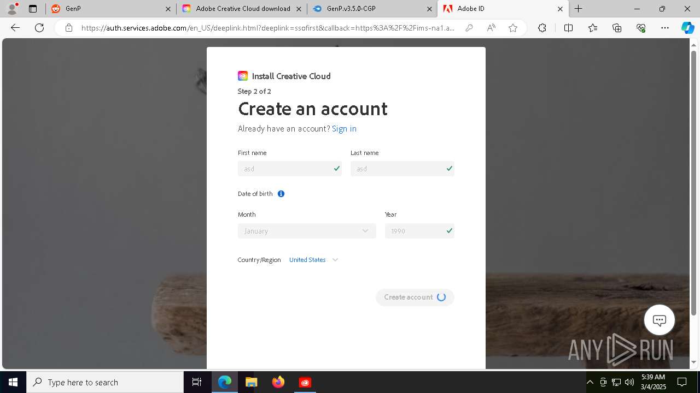This screenshot has width=700, height=393.
Task: Close the GenP.v3.5.0-CGP tab
Action: tap(429, 9)
